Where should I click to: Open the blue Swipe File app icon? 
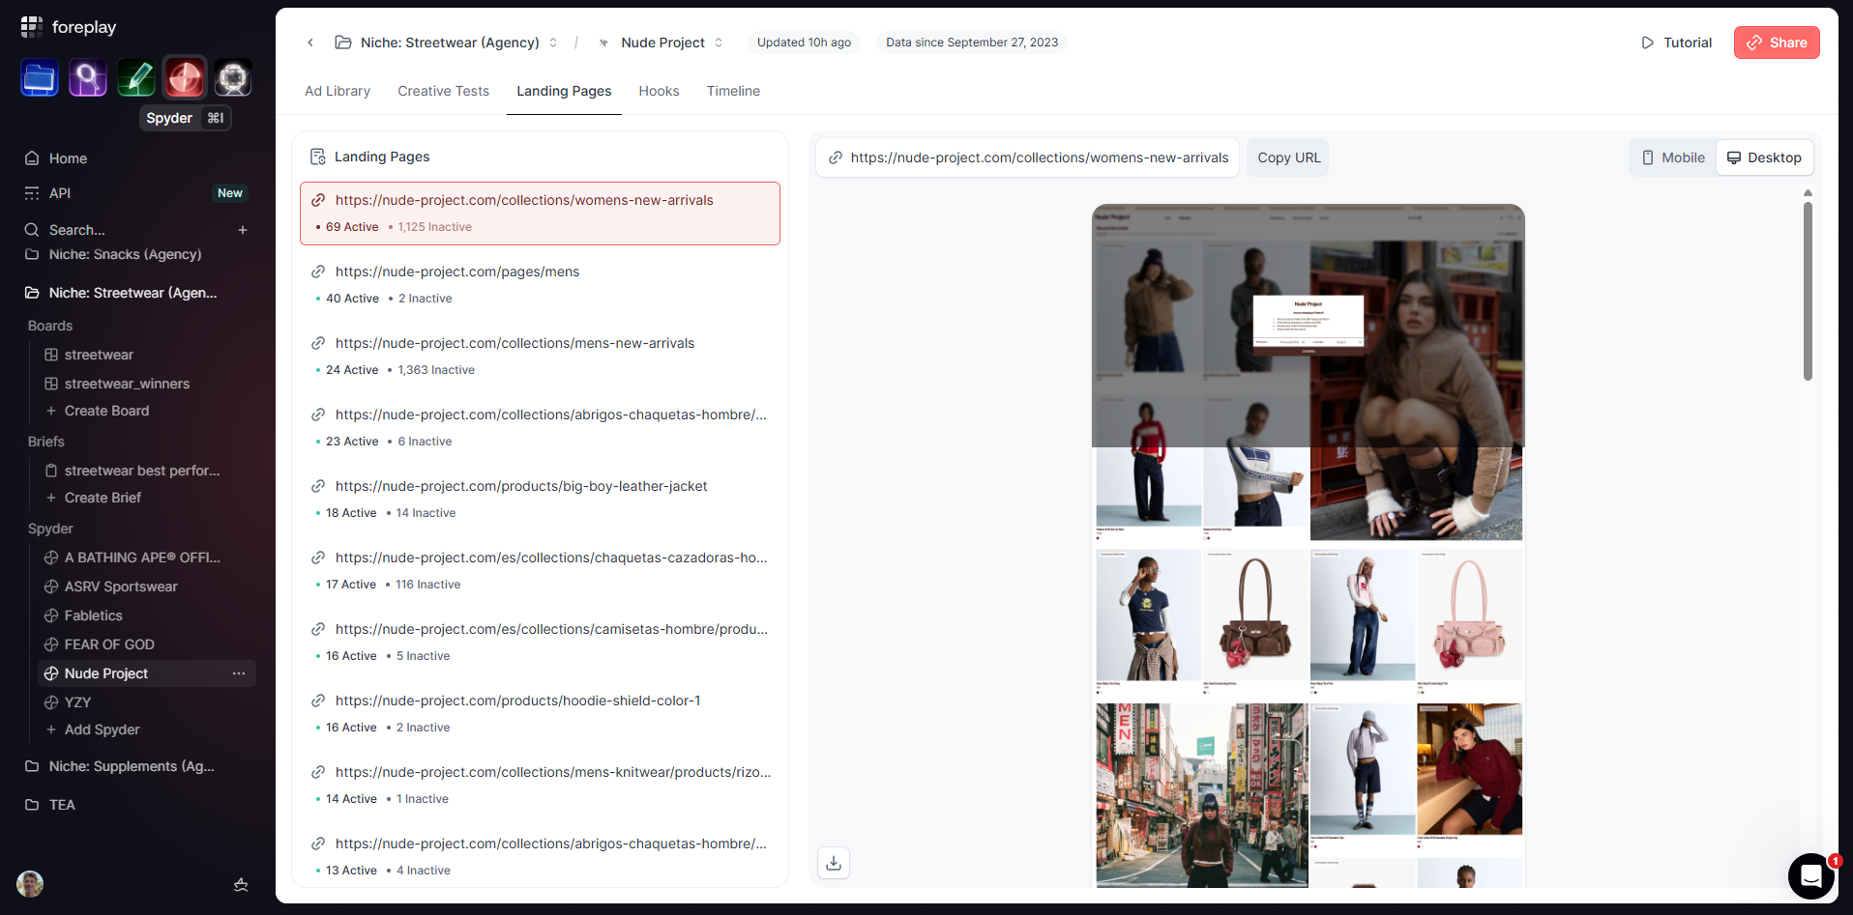[x=40, y=78]
